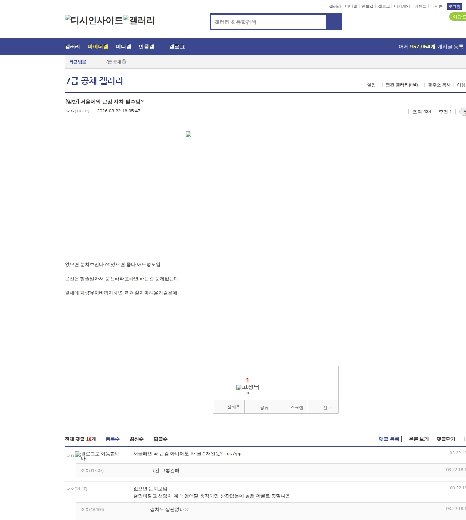The height and width of the screenshot is (520, 466).
Task: Click the 신고 report button
Action: click(x=323, y=407)
